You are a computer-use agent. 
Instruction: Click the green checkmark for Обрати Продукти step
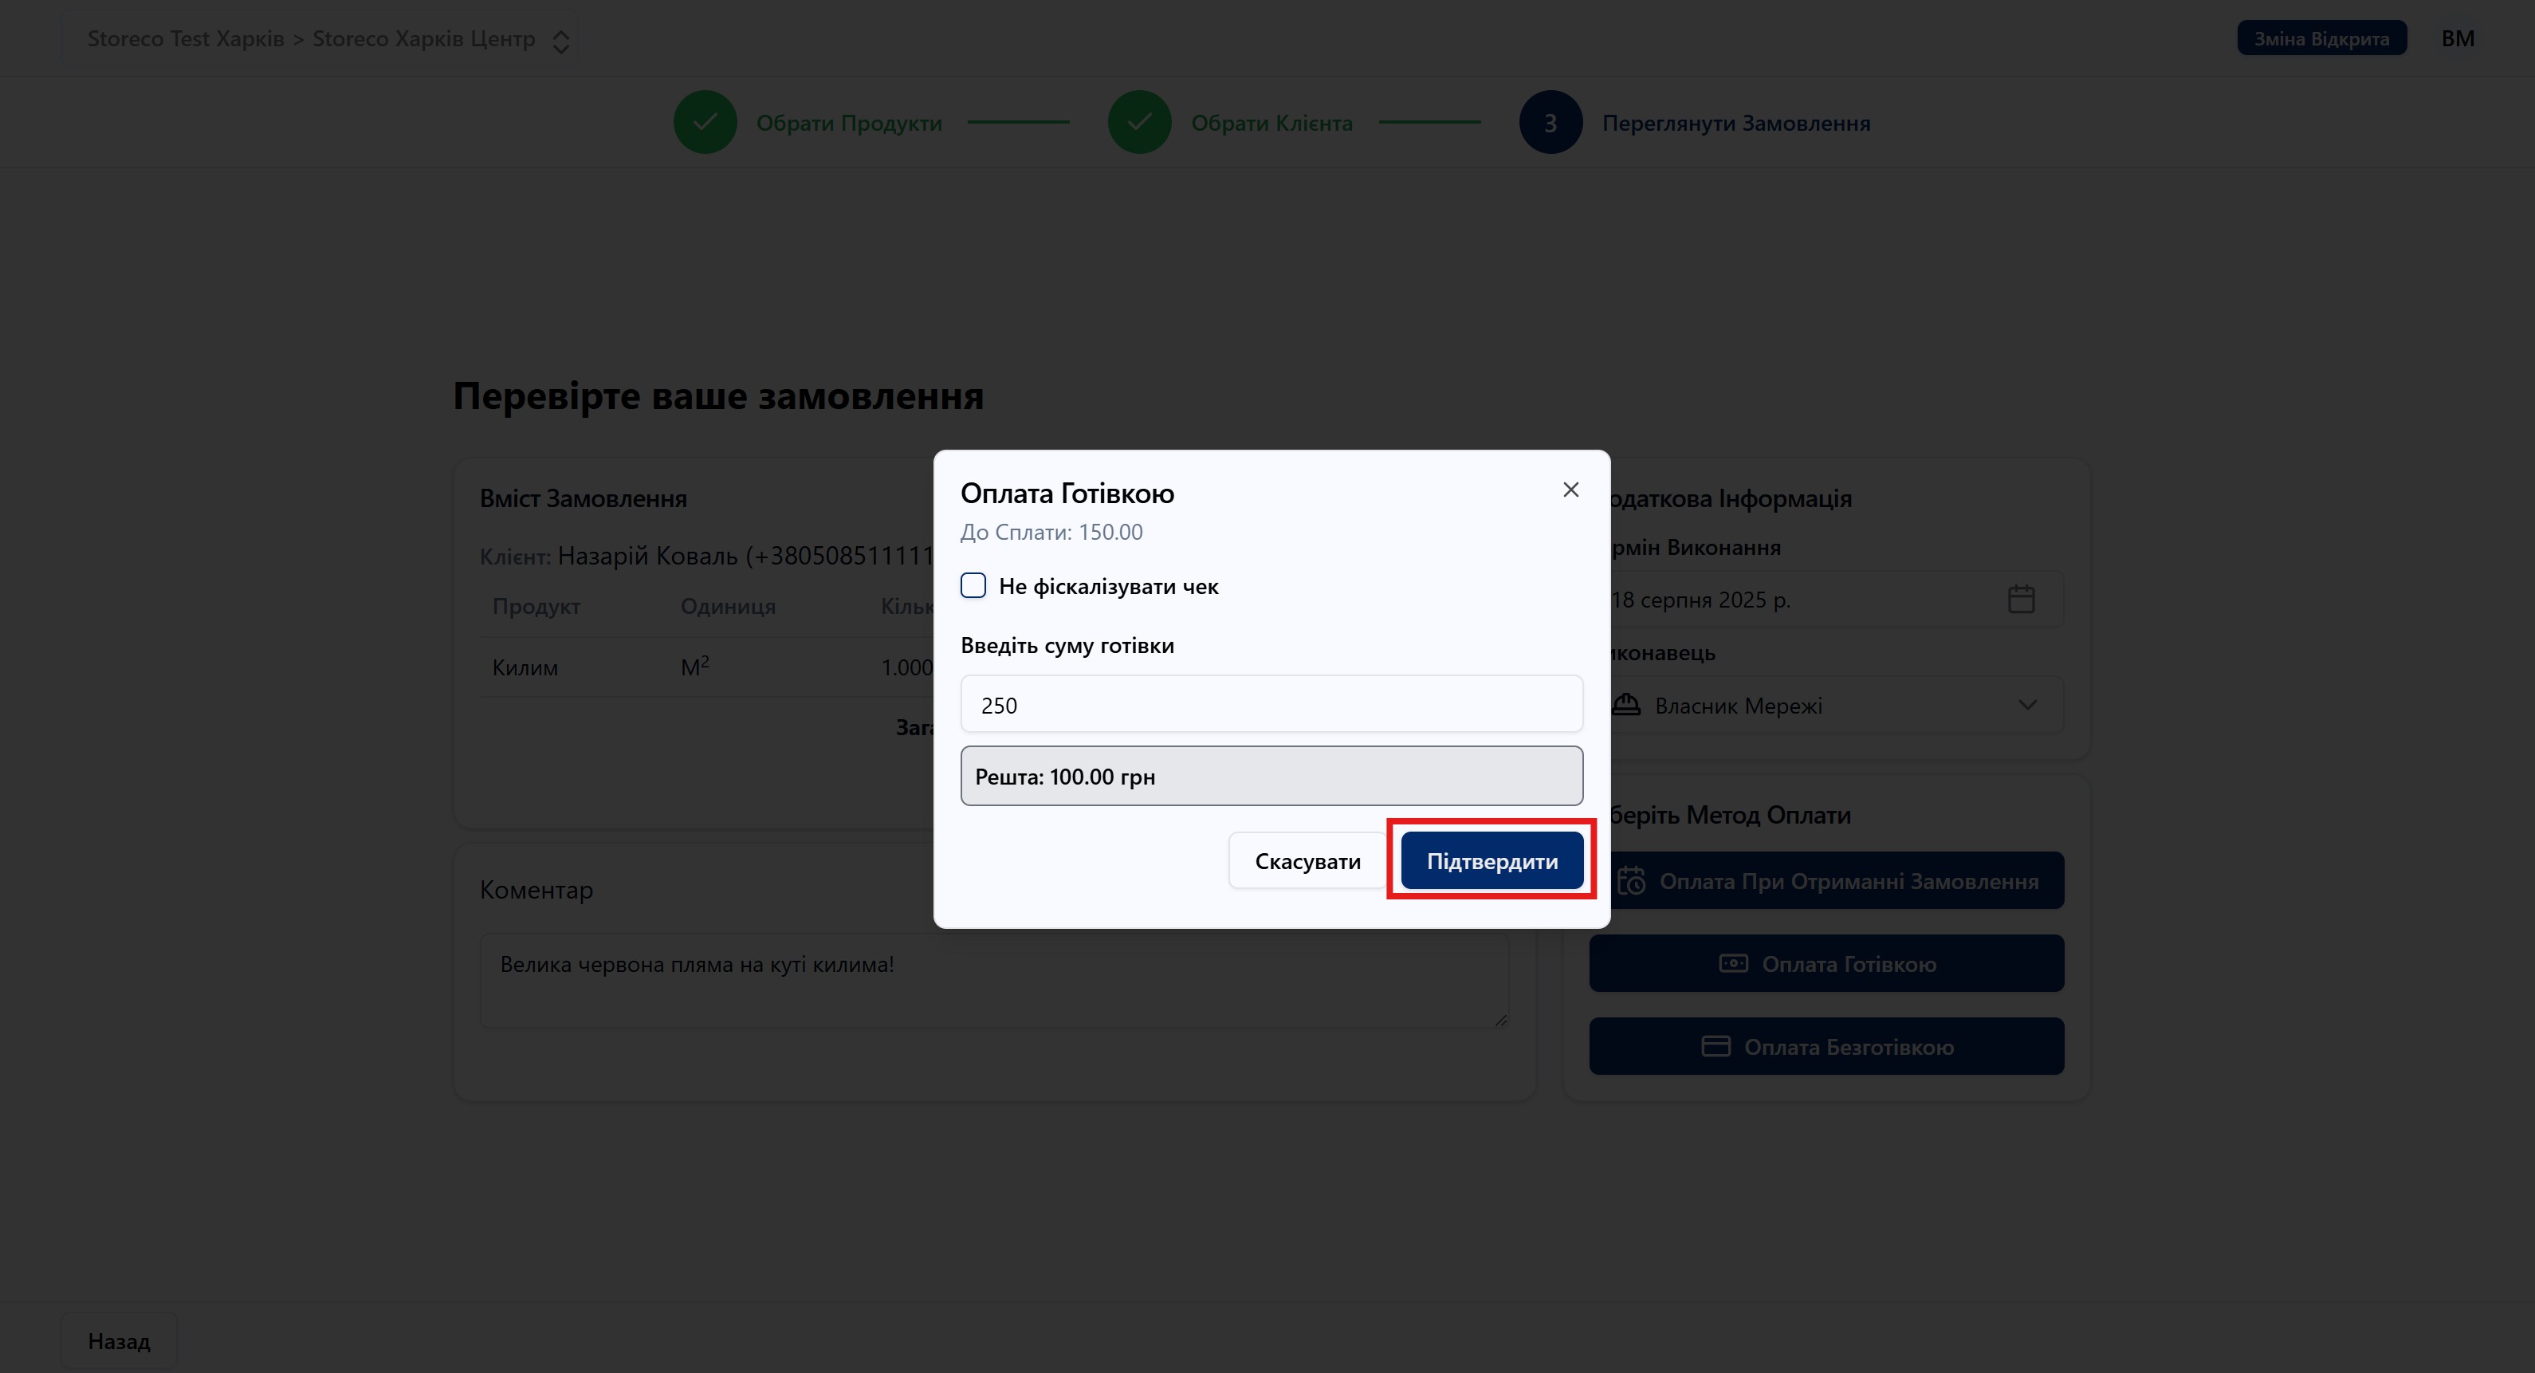(x=705, y=122)
